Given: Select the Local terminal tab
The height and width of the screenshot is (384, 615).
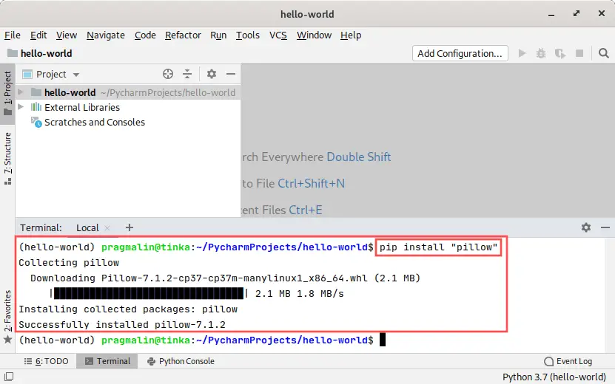Looking at the screenshot, I should click(x=87, y=228).
